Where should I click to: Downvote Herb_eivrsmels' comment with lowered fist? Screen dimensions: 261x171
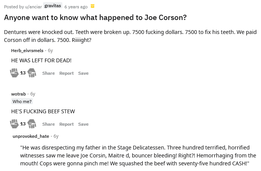tap(32, 73)
